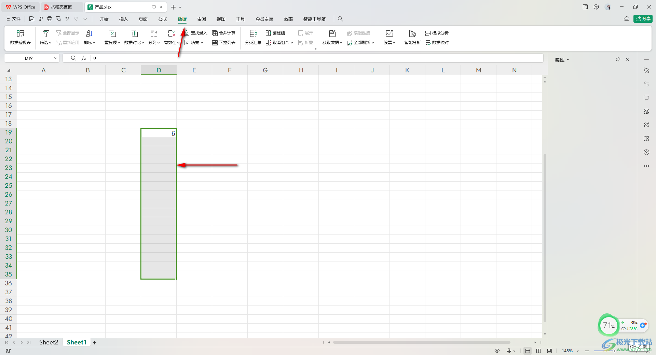Click the zoom slider handle

614,351
